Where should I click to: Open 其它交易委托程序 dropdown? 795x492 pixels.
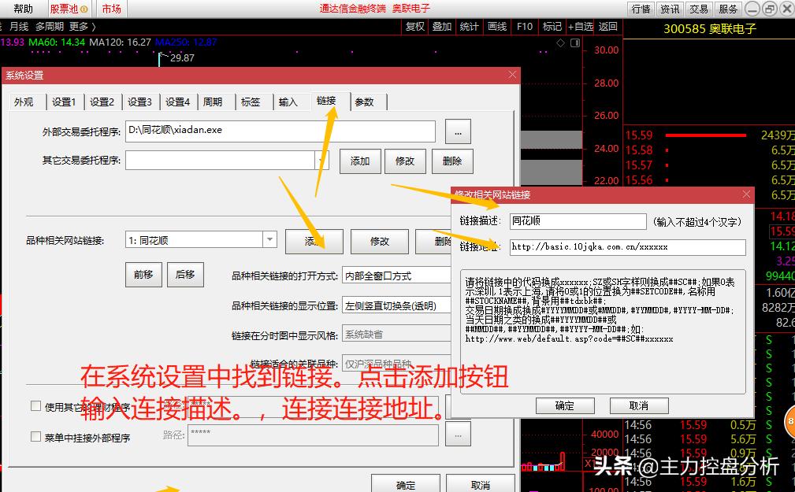coord(321,161)
